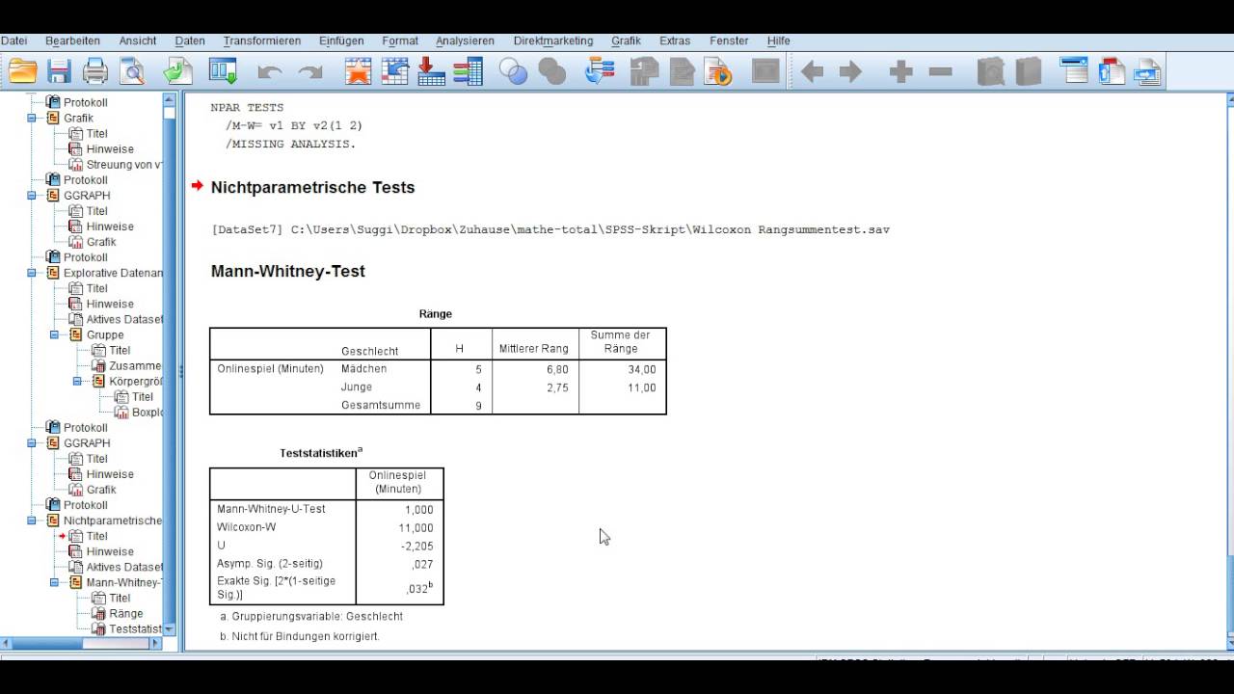
Task: Click the Demote right arrow icon
Action: (x=850, y=72)
